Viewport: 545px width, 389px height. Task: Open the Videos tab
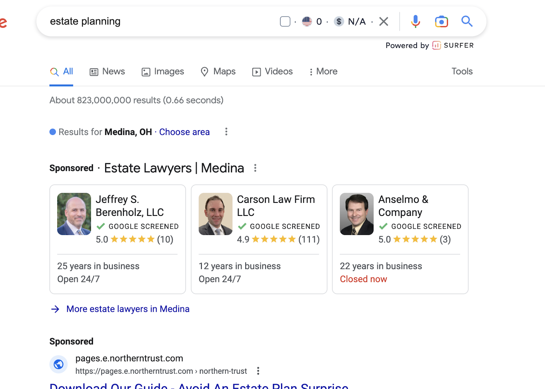pyautogui.click(x=272, y=71)
